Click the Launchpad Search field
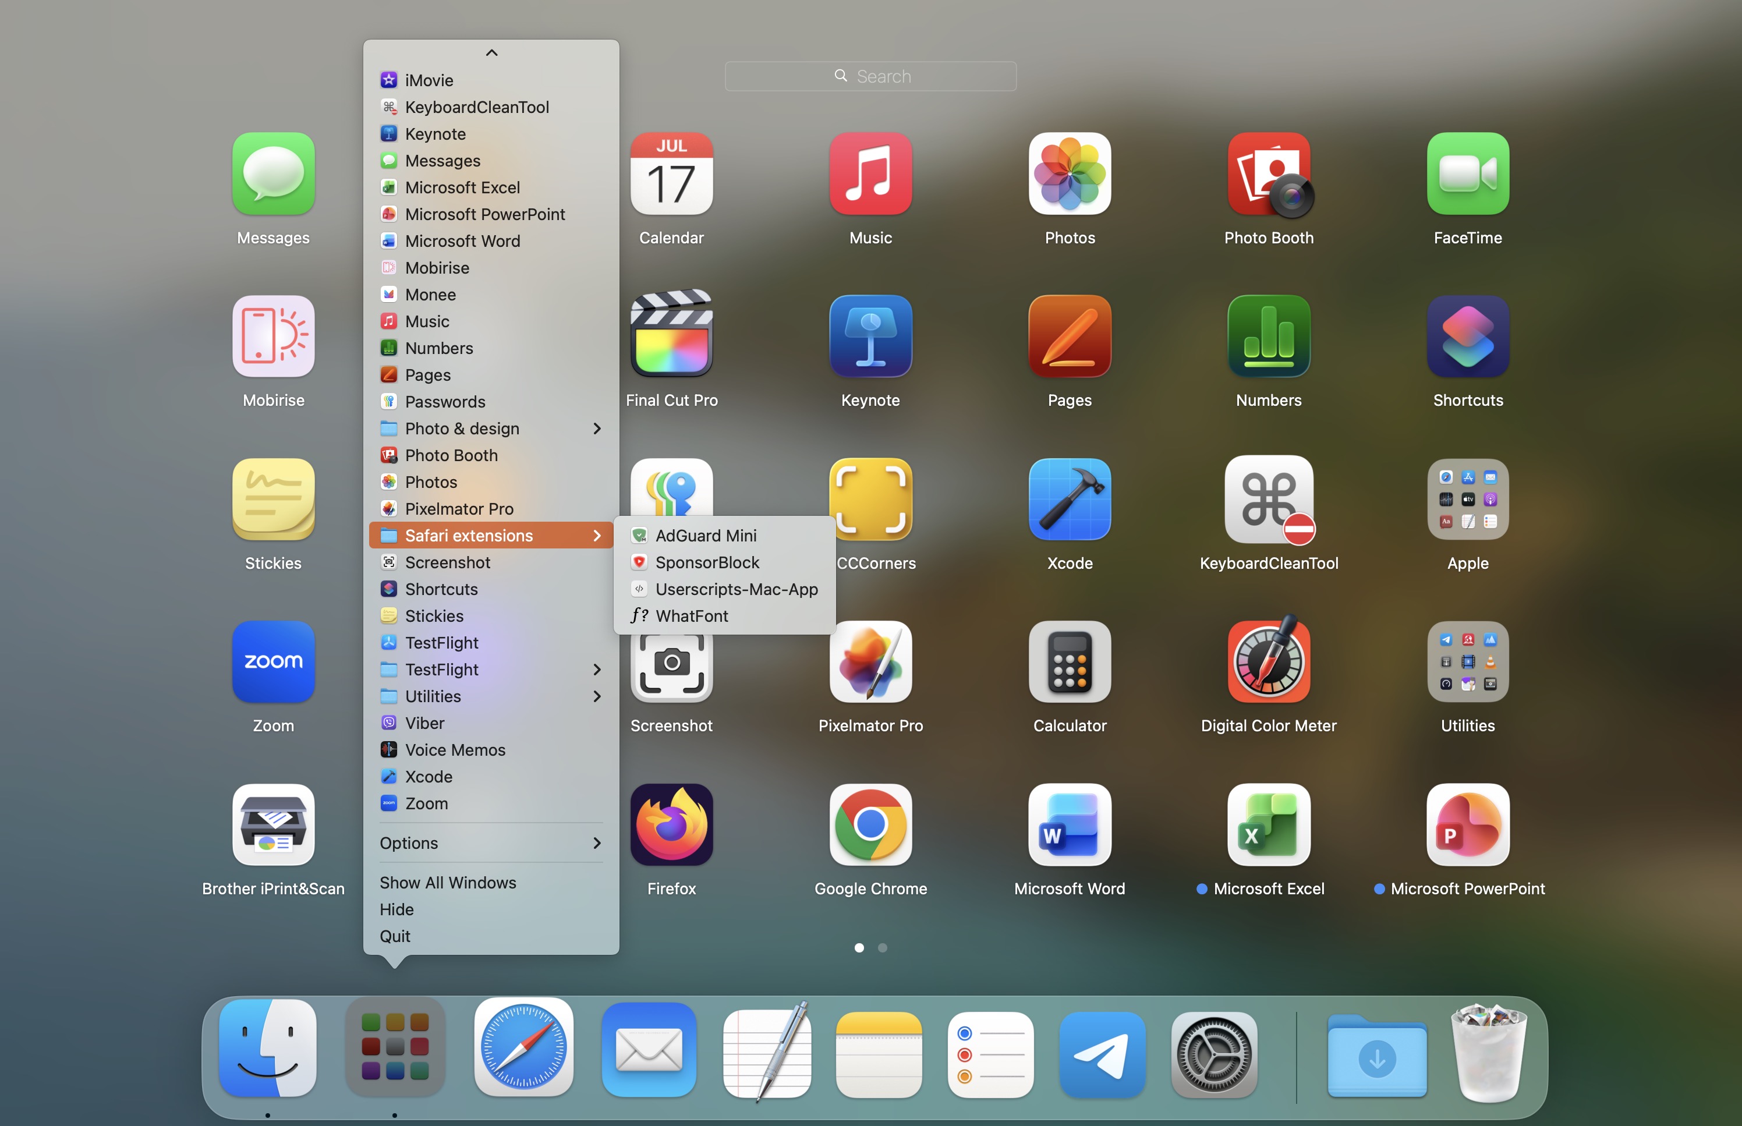The image size is (1742, 1126). (870, 76)
